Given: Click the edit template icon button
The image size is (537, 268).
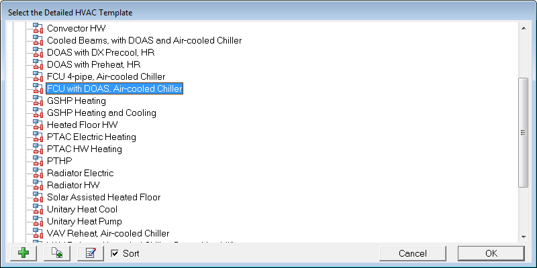Looking at the screenshot, I should coord(91,253).
